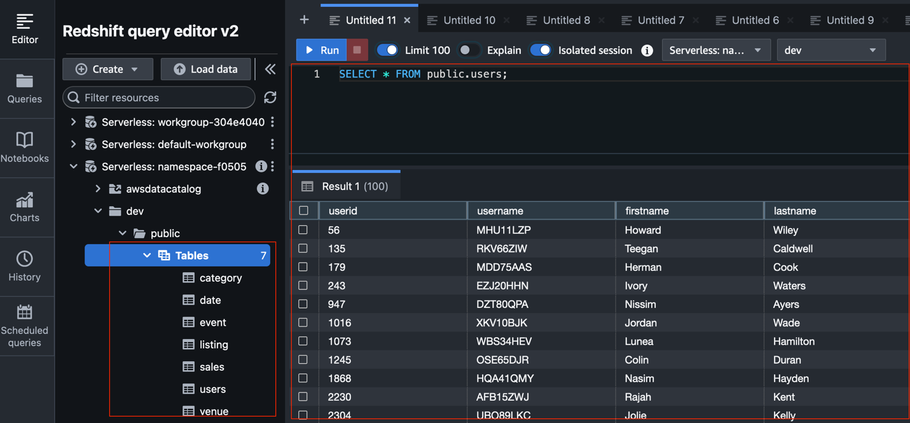Stop the running query
Viewport: 910px width, 423px height.
[357, 50]
